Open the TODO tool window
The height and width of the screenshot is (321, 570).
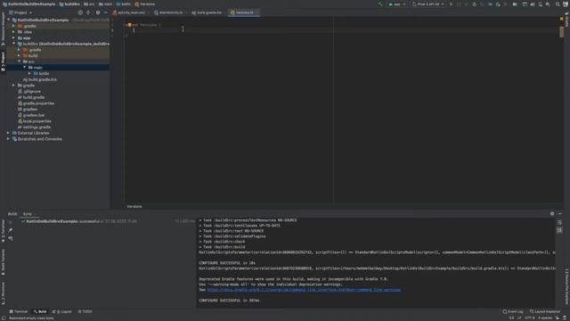(x=85, y=311)
